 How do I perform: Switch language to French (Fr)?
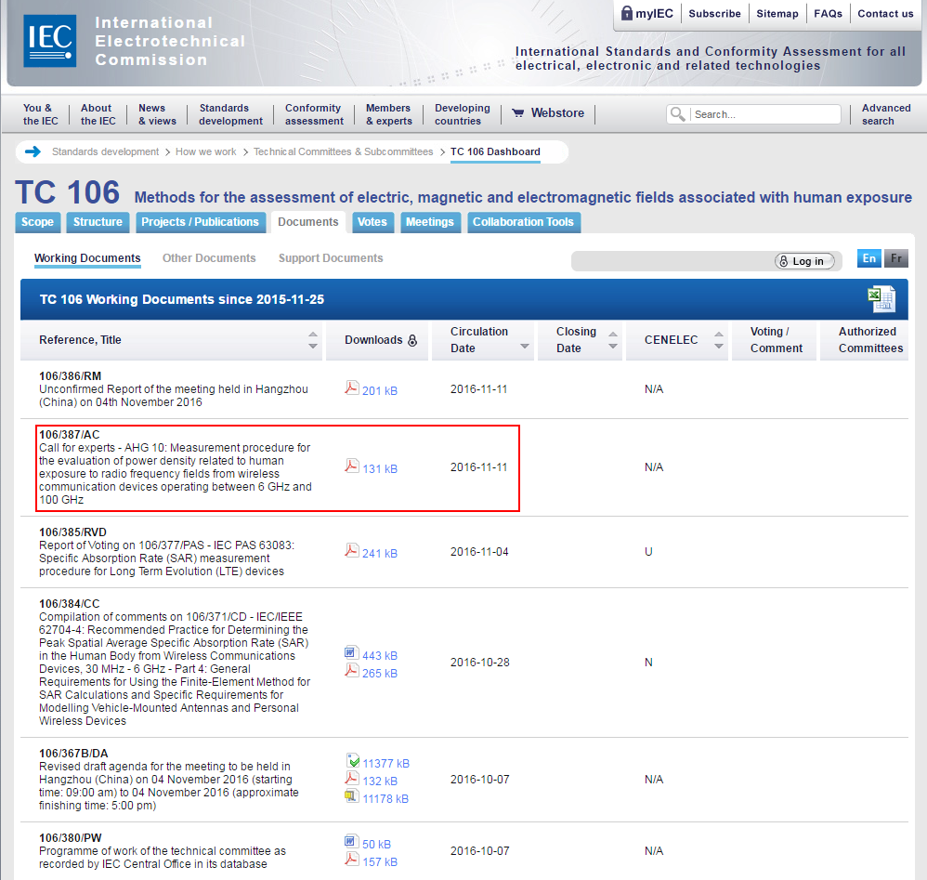click(896, 258)
